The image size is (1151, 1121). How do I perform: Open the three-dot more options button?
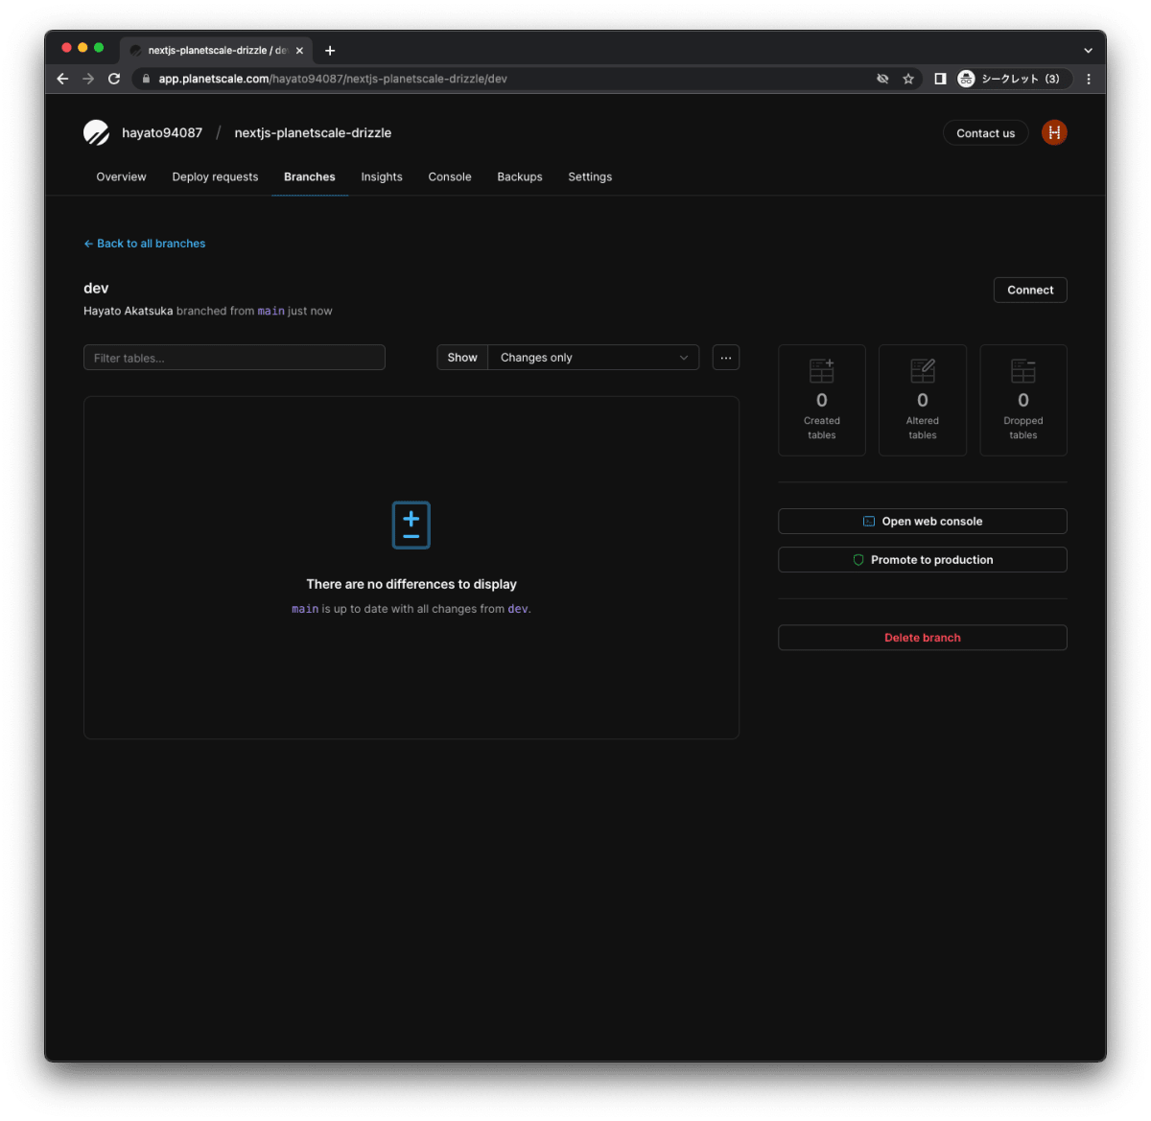coord(726,358)
